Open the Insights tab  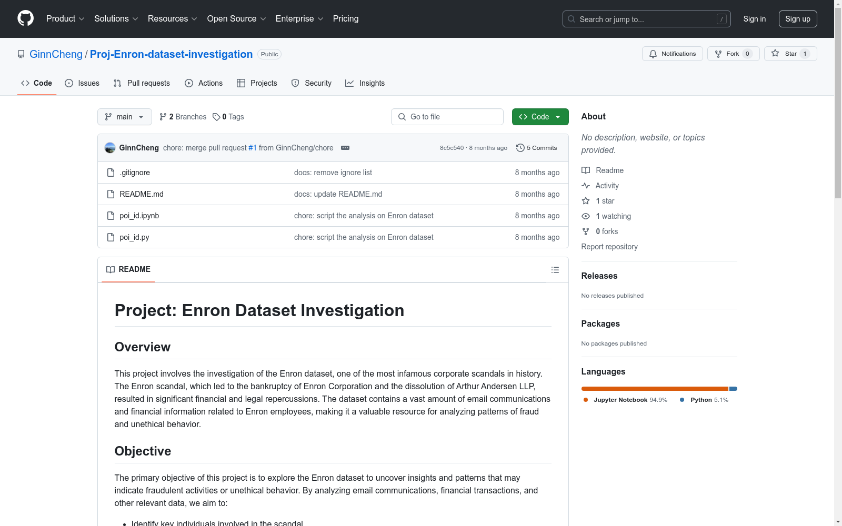tap(365, 83)
